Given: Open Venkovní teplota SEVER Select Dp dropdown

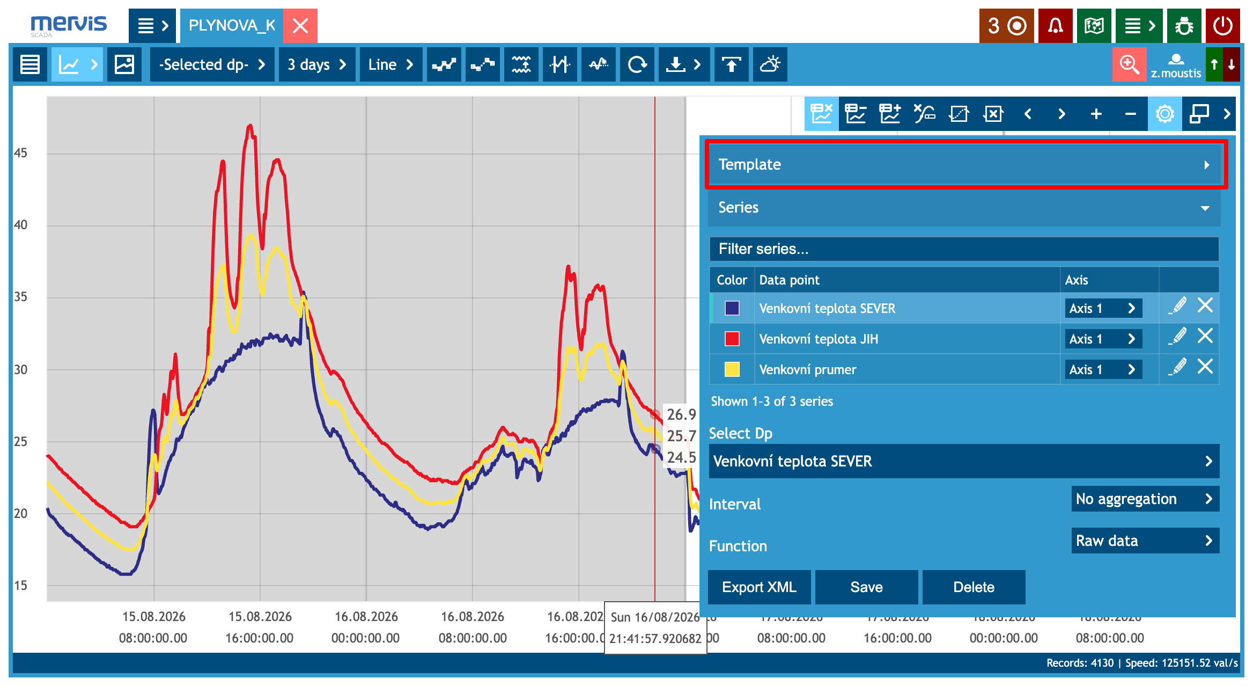Looking at the screenshot, I should tap(964, 461).
